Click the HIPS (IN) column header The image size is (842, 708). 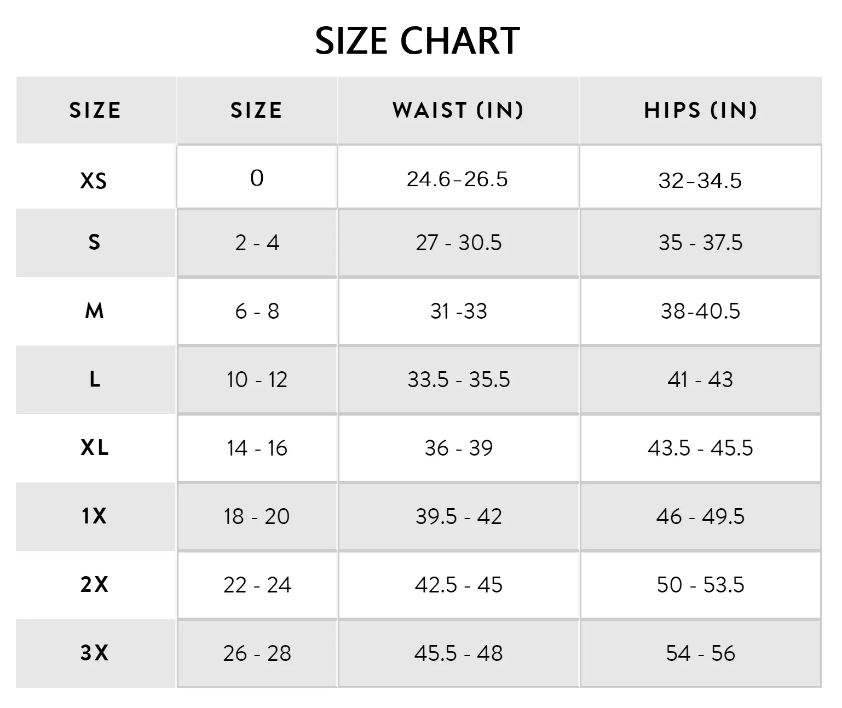pos(701,110)
